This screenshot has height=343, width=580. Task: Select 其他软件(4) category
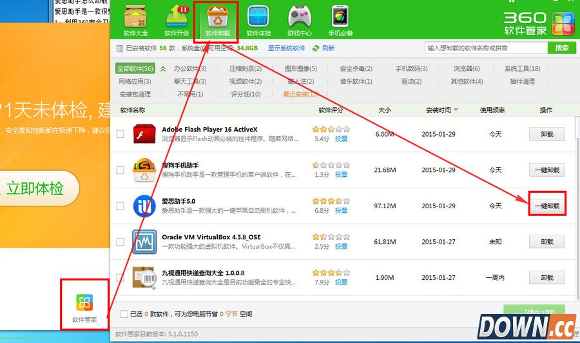467,81
